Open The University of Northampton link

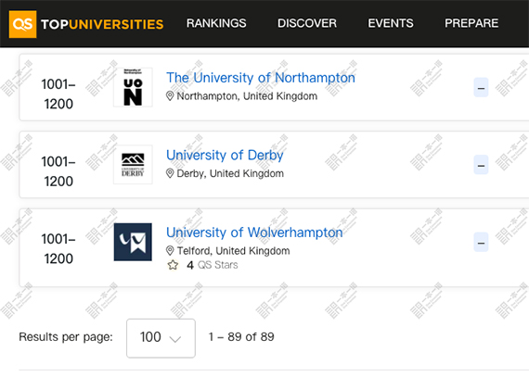coord(261,78)
